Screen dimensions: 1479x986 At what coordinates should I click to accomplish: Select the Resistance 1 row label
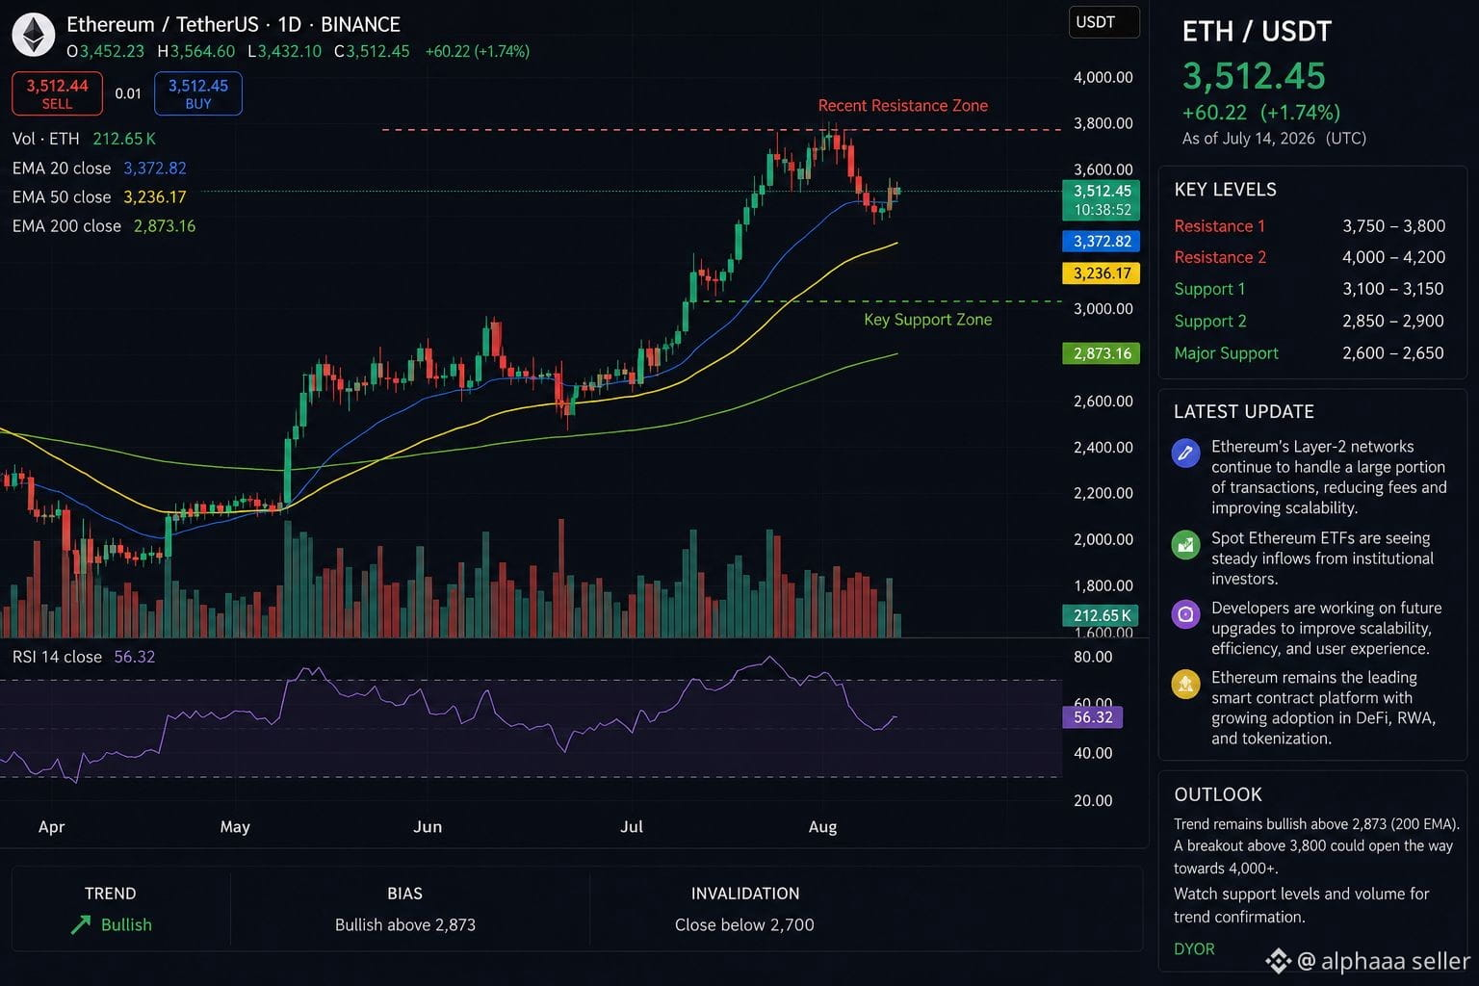1220,226
